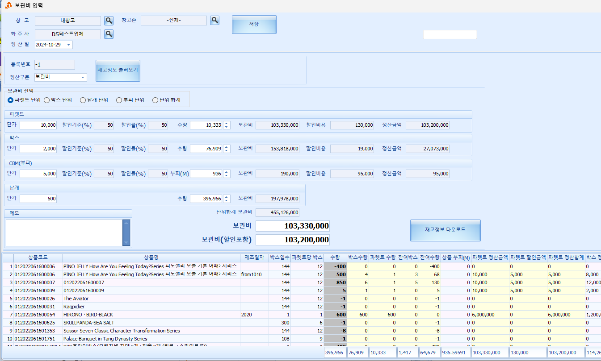Image resolution: width=601 pixels, height=361 pixels.
Task: Click the 박스입수 column header
Action: 279,257
